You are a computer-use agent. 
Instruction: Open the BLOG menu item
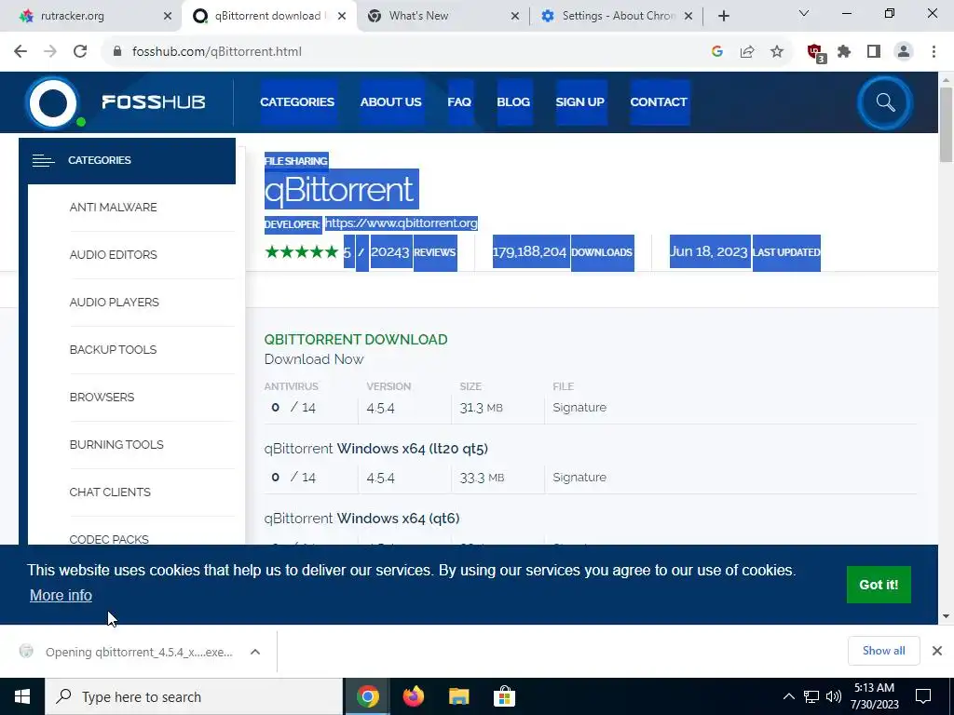click(513, 102)
